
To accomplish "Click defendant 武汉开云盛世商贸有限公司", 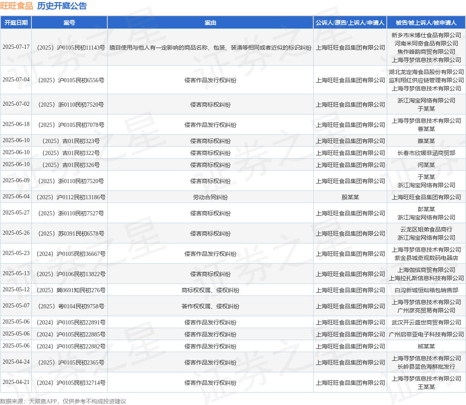I will (426, 322).
